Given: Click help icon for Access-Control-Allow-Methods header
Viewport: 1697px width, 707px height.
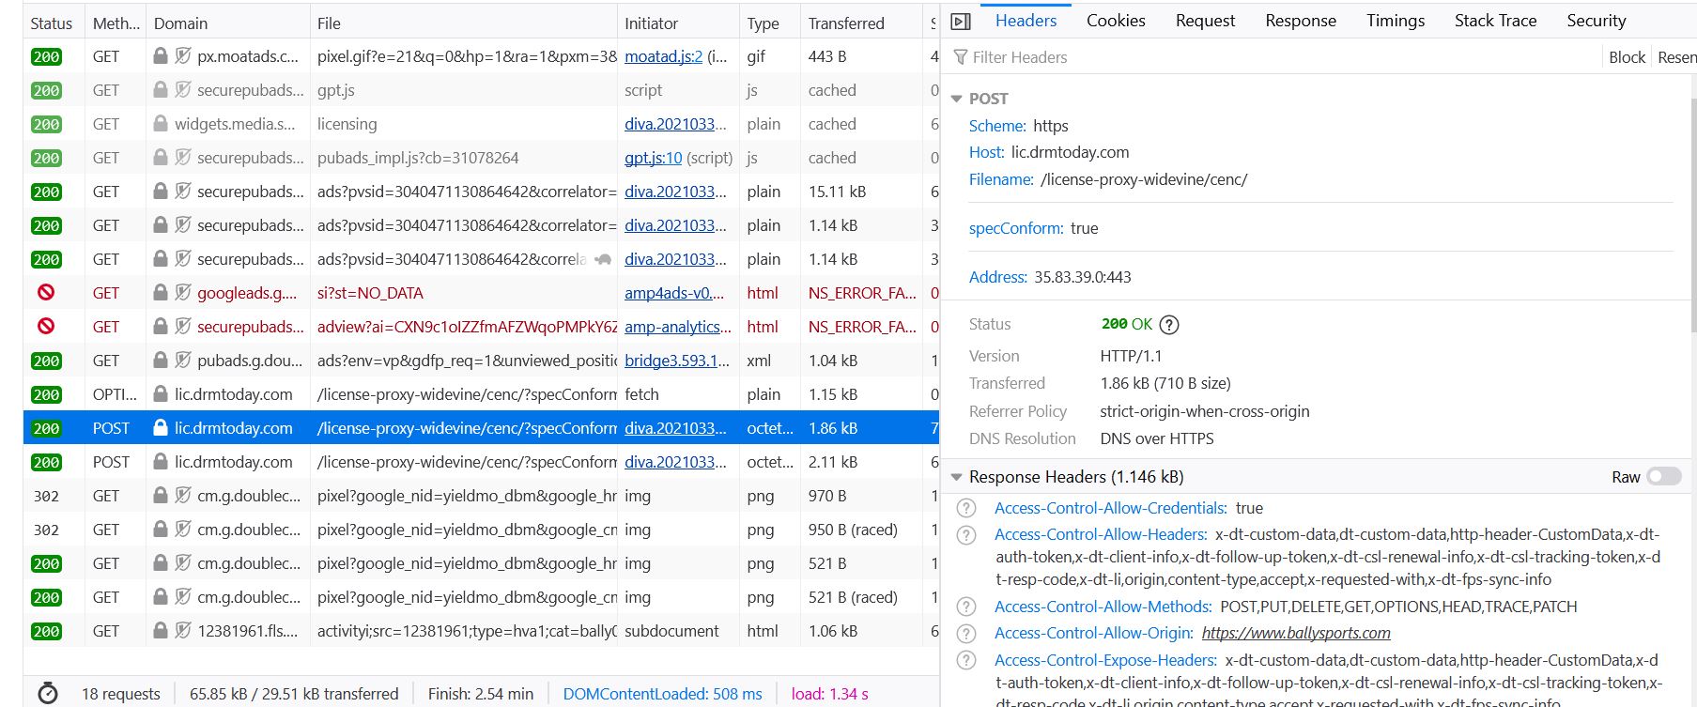Looking at the screenshot, I should (x=965, y=607).
